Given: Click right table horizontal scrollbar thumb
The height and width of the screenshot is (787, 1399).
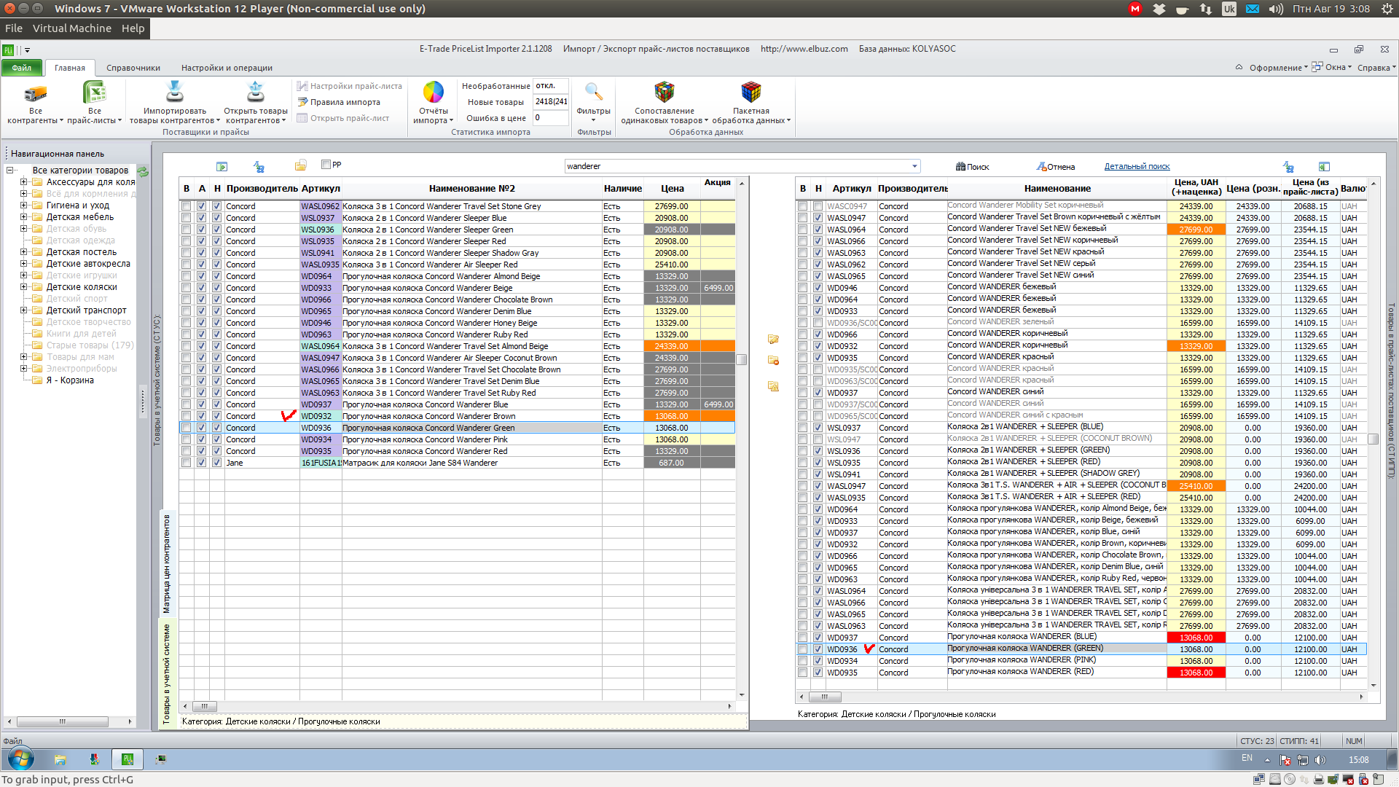Looking at the screenshot, I should [x=823, y=697].
